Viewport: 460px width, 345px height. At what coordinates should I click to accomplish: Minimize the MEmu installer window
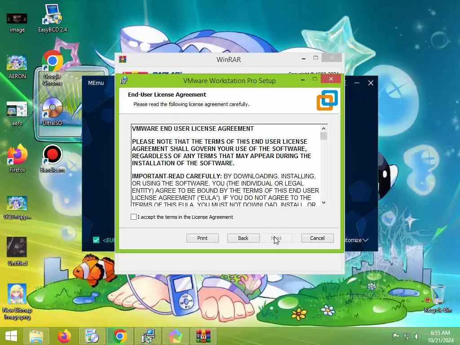(357, 83)
